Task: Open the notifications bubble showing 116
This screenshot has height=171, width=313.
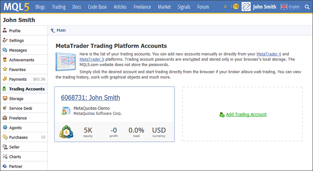Action: pos(235,7)
